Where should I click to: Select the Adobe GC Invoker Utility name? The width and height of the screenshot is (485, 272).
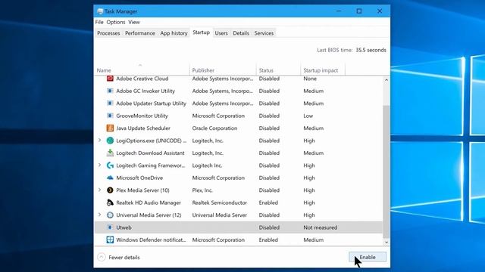point(145,91)
